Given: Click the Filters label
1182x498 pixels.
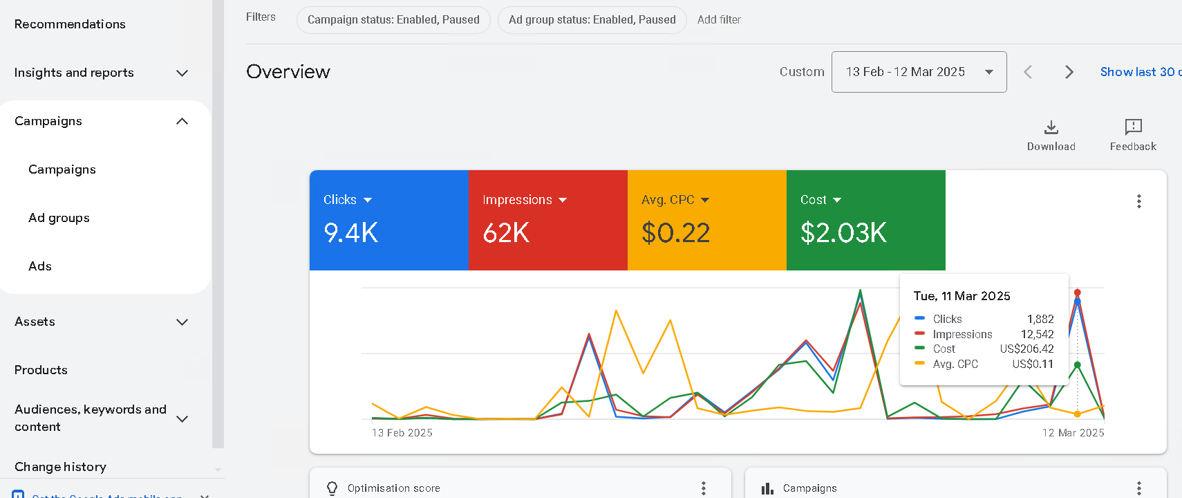Looking at the screenshot, I should [x=261, y=17].
